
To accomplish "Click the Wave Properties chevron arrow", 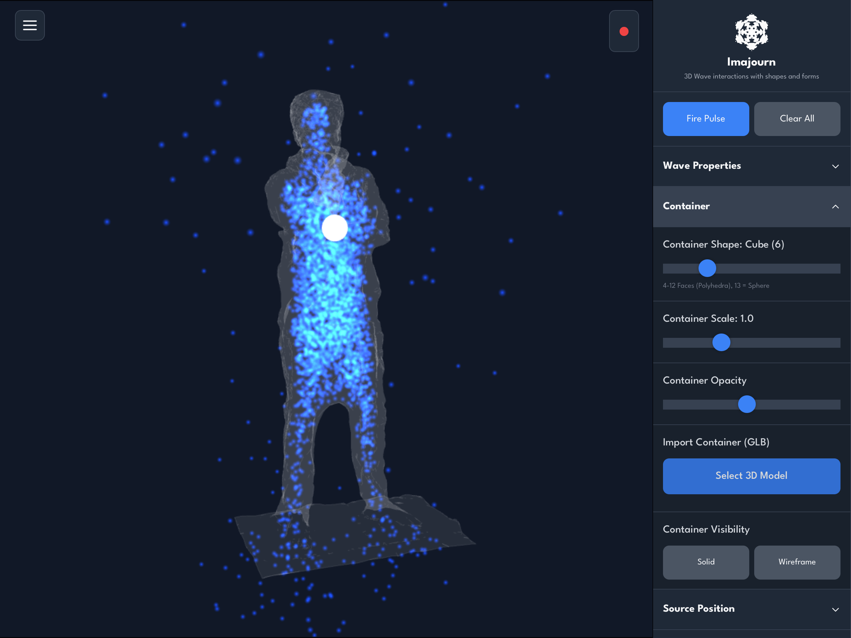I will (835, 166).
